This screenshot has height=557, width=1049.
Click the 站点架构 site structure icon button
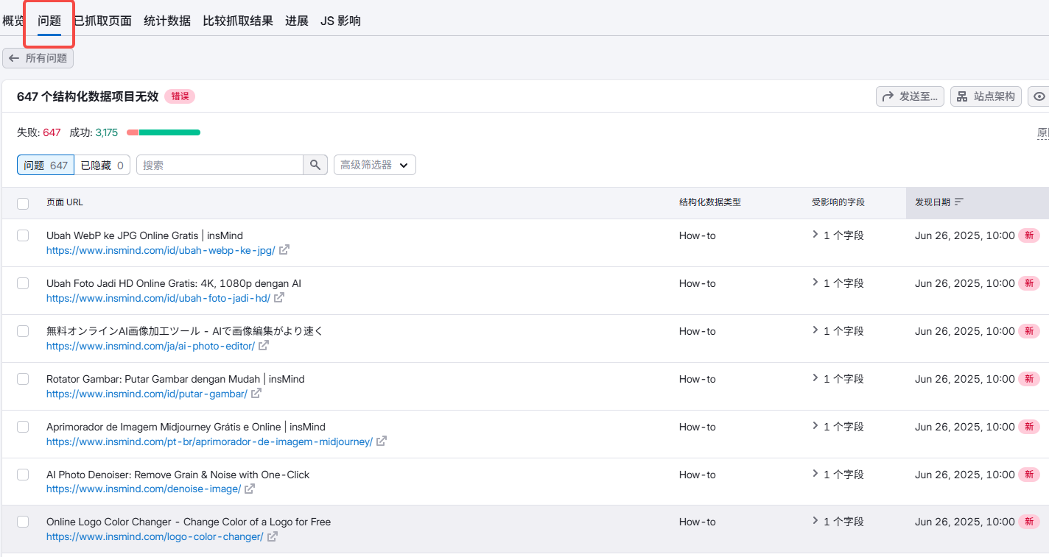click(985, 96)
